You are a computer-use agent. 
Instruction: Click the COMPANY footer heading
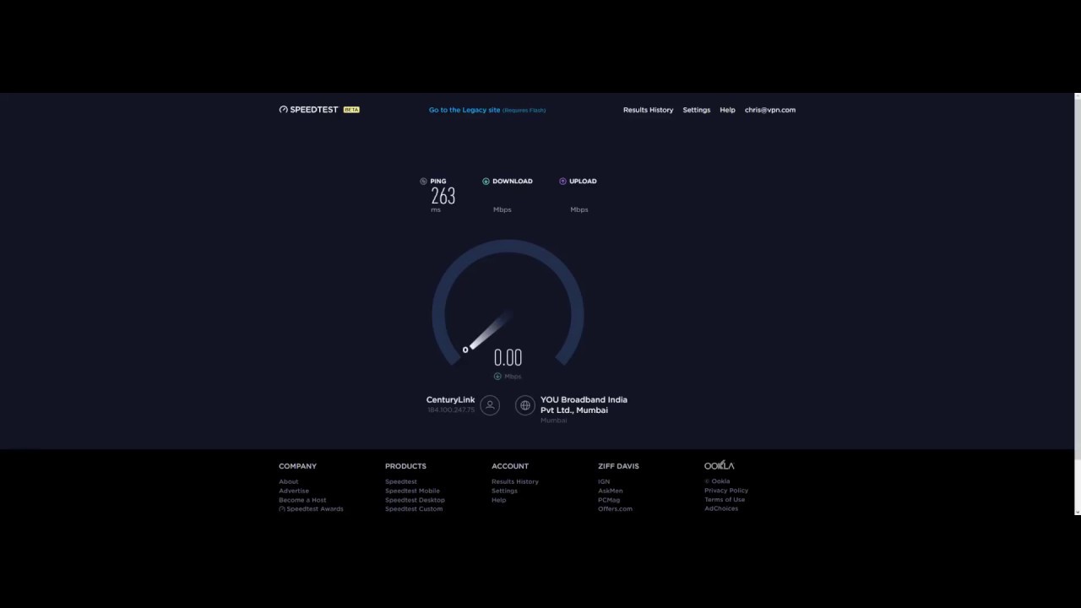point(297,466)
